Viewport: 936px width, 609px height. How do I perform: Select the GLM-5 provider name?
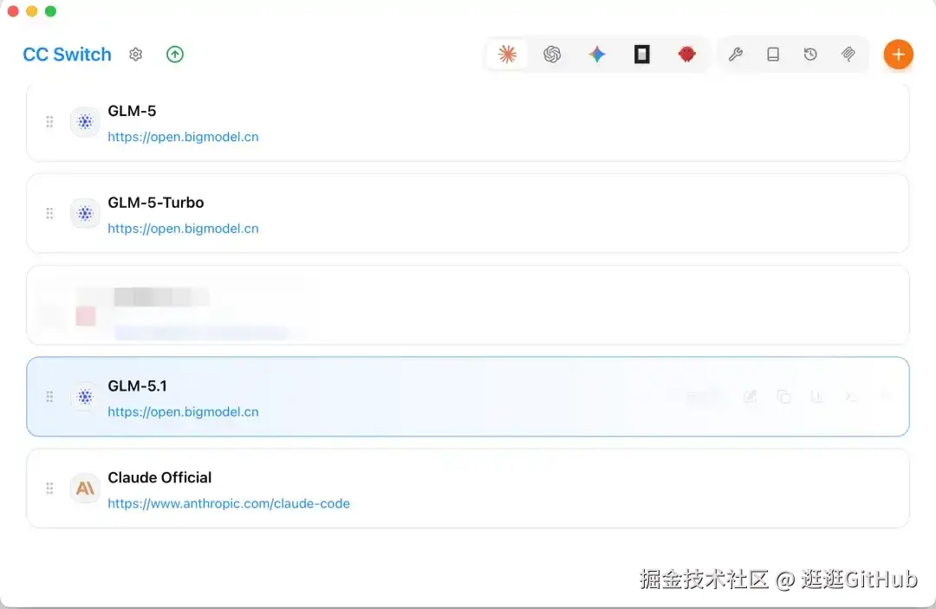132,111
